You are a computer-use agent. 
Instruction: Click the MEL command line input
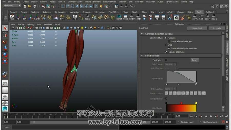click(65, 127)
